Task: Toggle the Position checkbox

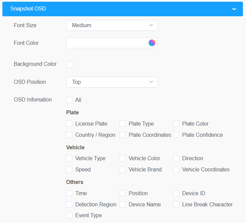Action: (x=122, y=193)
